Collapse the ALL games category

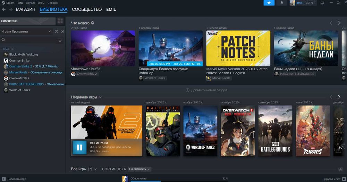tap(1, 49)
